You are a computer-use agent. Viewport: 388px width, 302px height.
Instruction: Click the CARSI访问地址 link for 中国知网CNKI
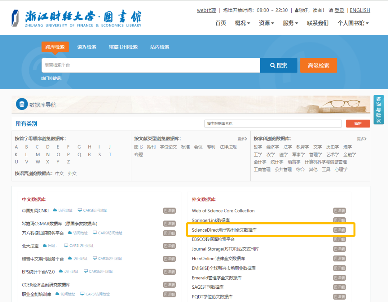point(93,210)
